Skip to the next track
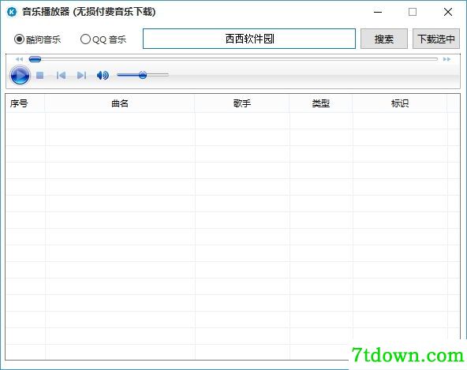The height and width of the screenshot is (370, 467). pyautogui.click(x=81, y=76)
